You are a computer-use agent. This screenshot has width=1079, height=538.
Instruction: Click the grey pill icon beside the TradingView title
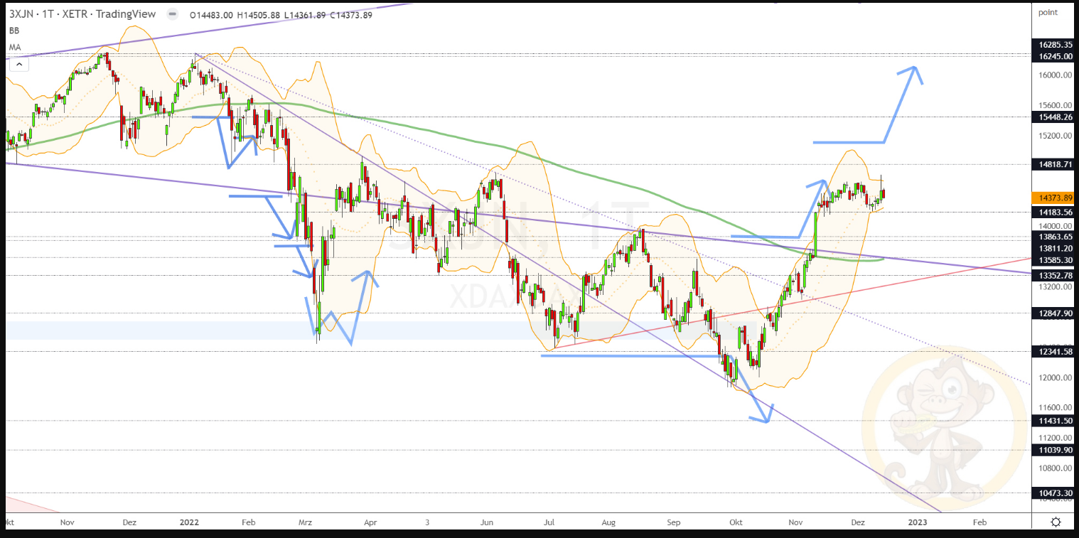pos(171,14)
